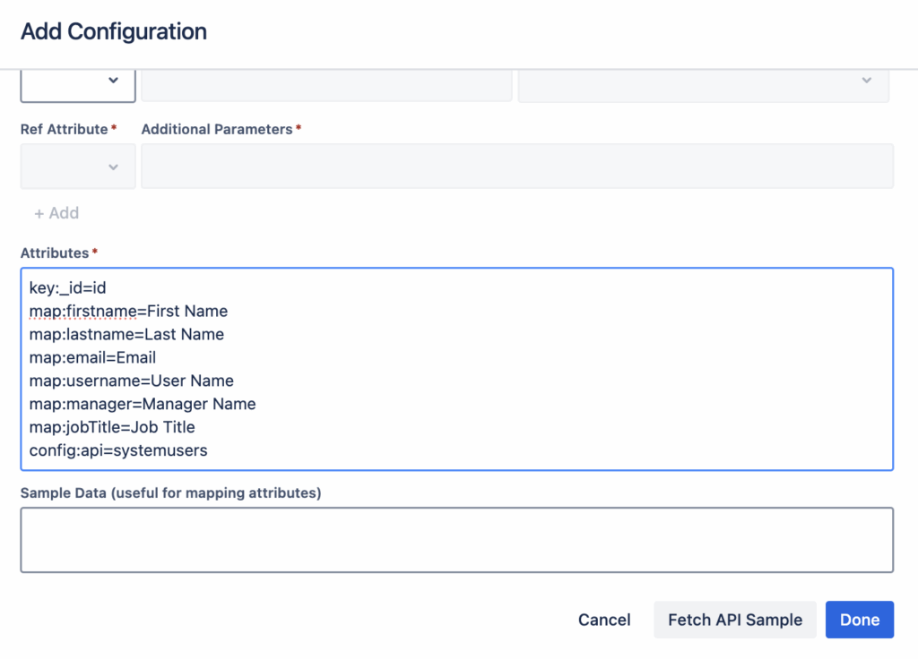Expand the top-left focused dropdown
The width and height of the screenshot is (918, 659).
[x=78, y=81]
